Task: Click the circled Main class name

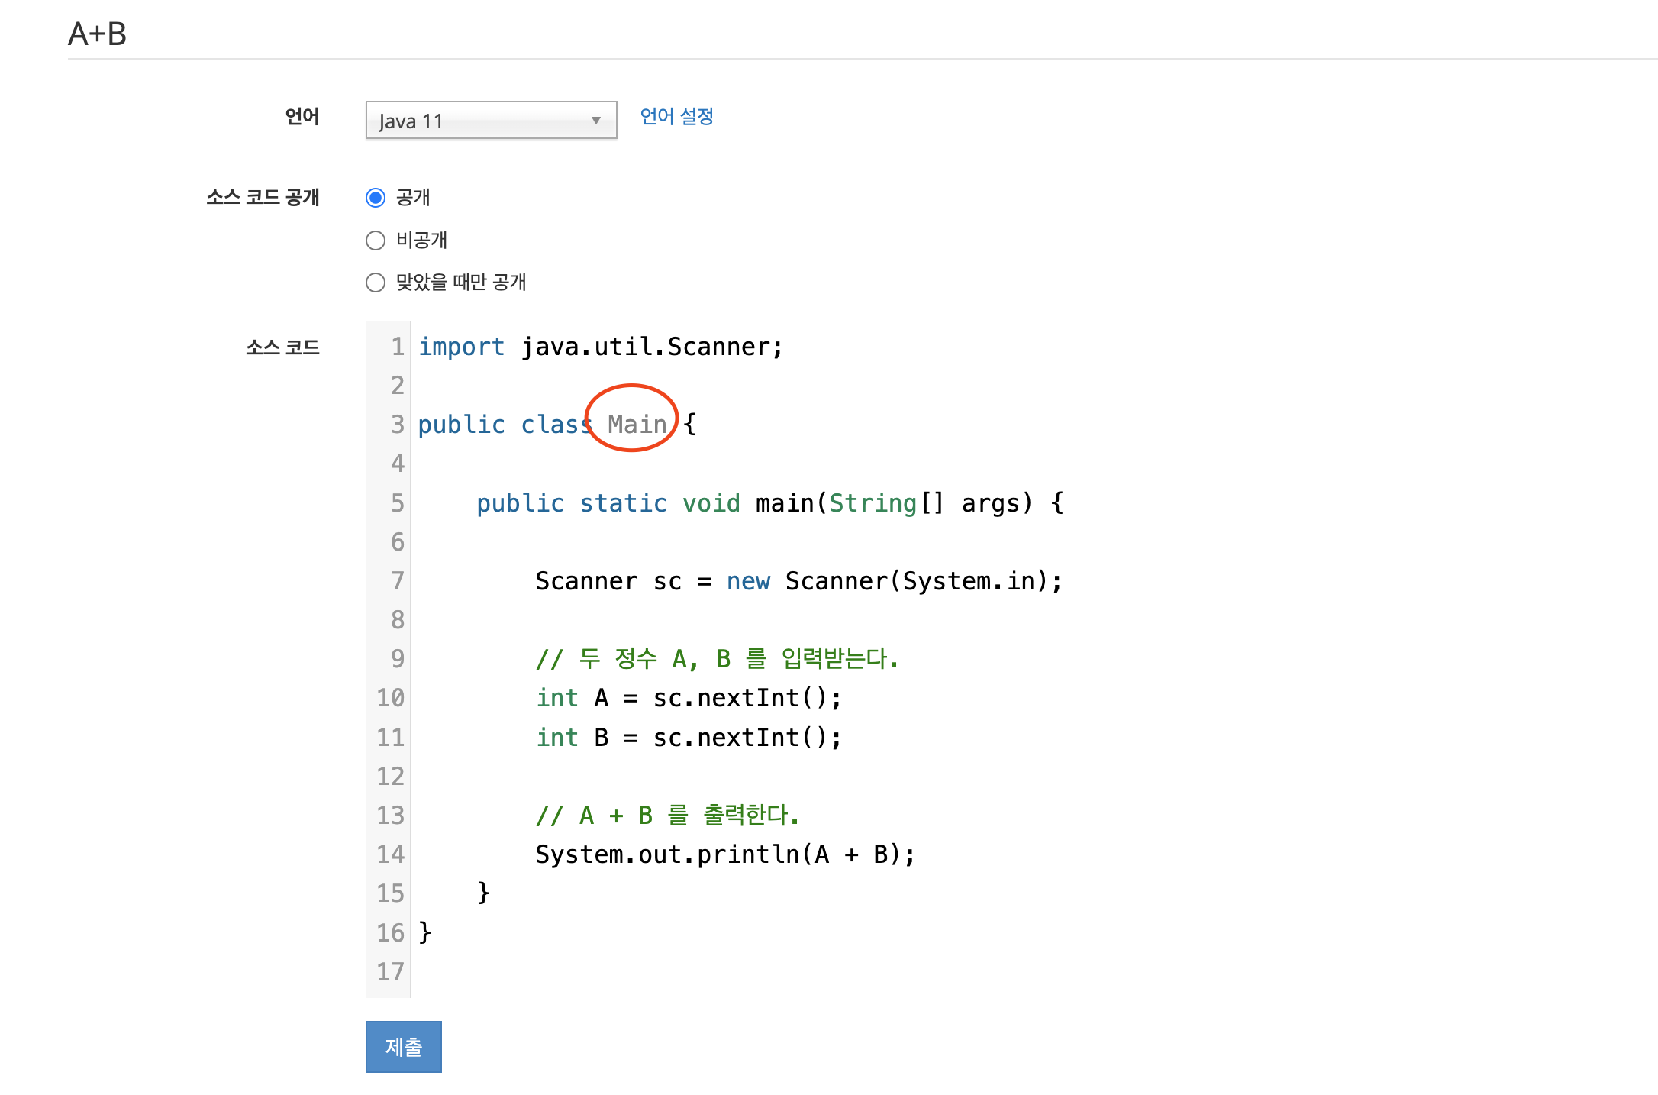Action: (637, 424)
